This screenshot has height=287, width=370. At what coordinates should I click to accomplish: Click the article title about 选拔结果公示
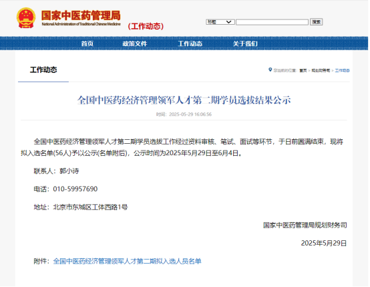184,100
